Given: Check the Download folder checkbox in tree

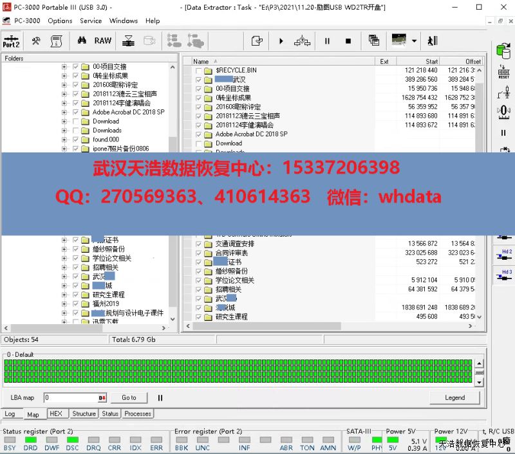Looking at the screenshot, I should pos(76,121).
